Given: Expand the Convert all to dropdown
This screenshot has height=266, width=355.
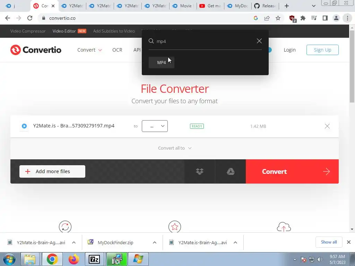Looking at the screenshot, I should tap(175, 148).
